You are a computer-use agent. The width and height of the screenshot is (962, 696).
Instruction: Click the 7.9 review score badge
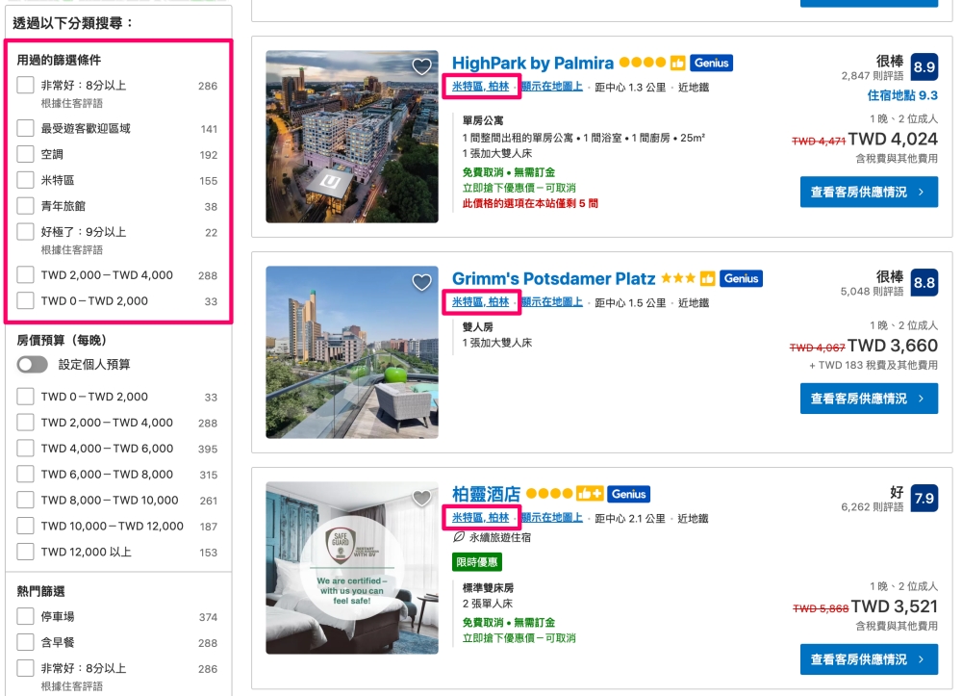point(924,498)
